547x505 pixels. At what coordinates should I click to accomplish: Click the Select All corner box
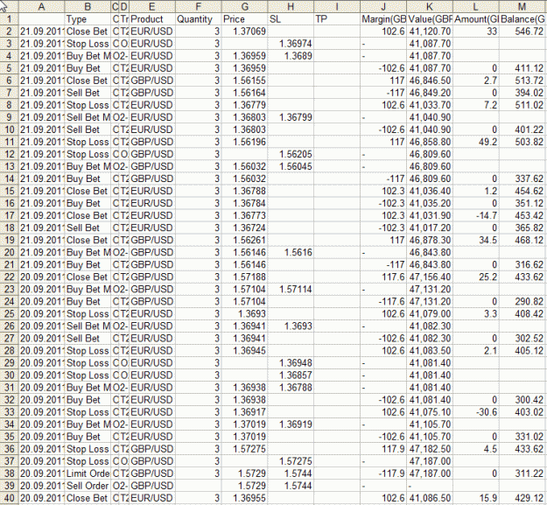(9, 6)
